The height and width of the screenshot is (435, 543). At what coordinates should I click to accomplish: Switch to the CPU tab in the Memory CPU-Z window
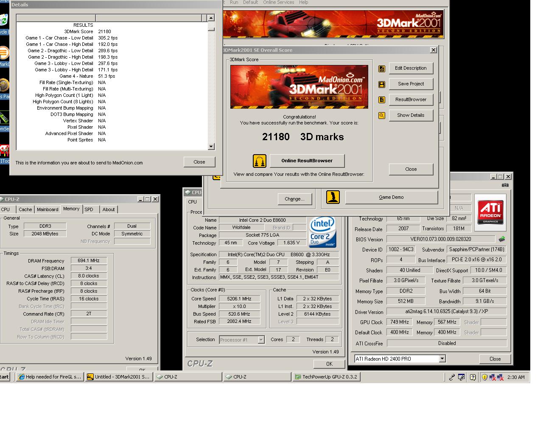pos(6,209)
